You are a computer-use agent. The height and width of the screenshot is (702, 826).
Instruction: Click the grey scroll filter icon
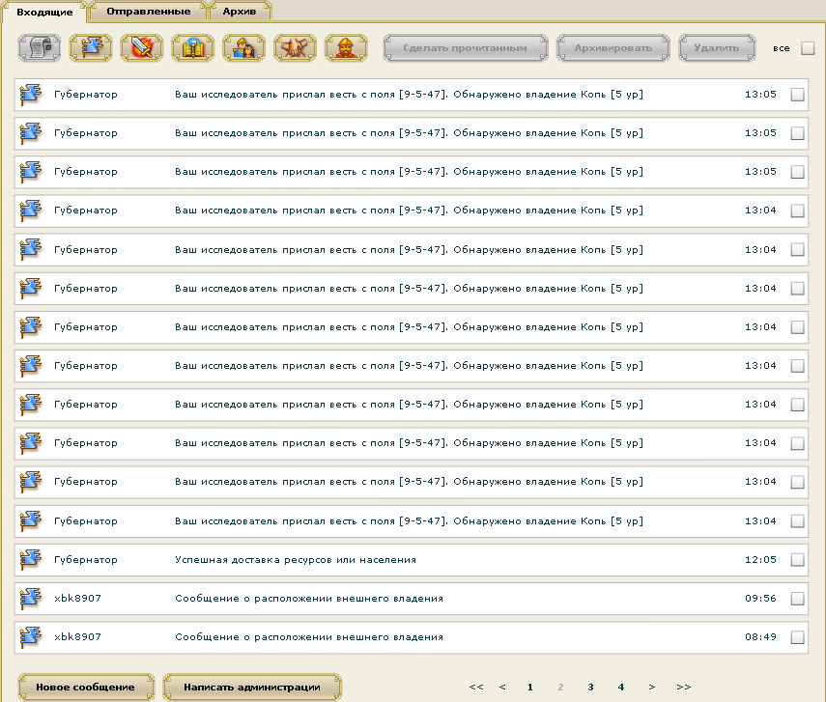pos(39,47)
